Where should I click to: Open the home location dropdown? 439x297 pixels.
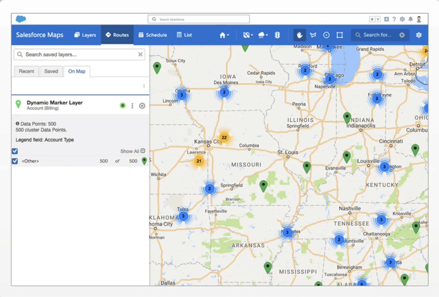tap(224, 35)
